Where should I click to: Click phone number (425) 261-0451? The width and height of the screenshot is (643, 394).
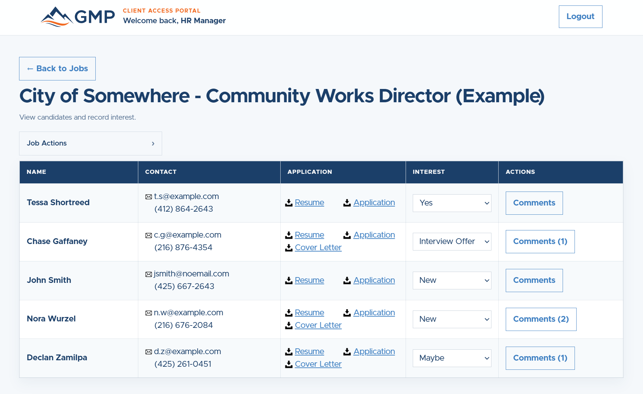coord(183,364)
